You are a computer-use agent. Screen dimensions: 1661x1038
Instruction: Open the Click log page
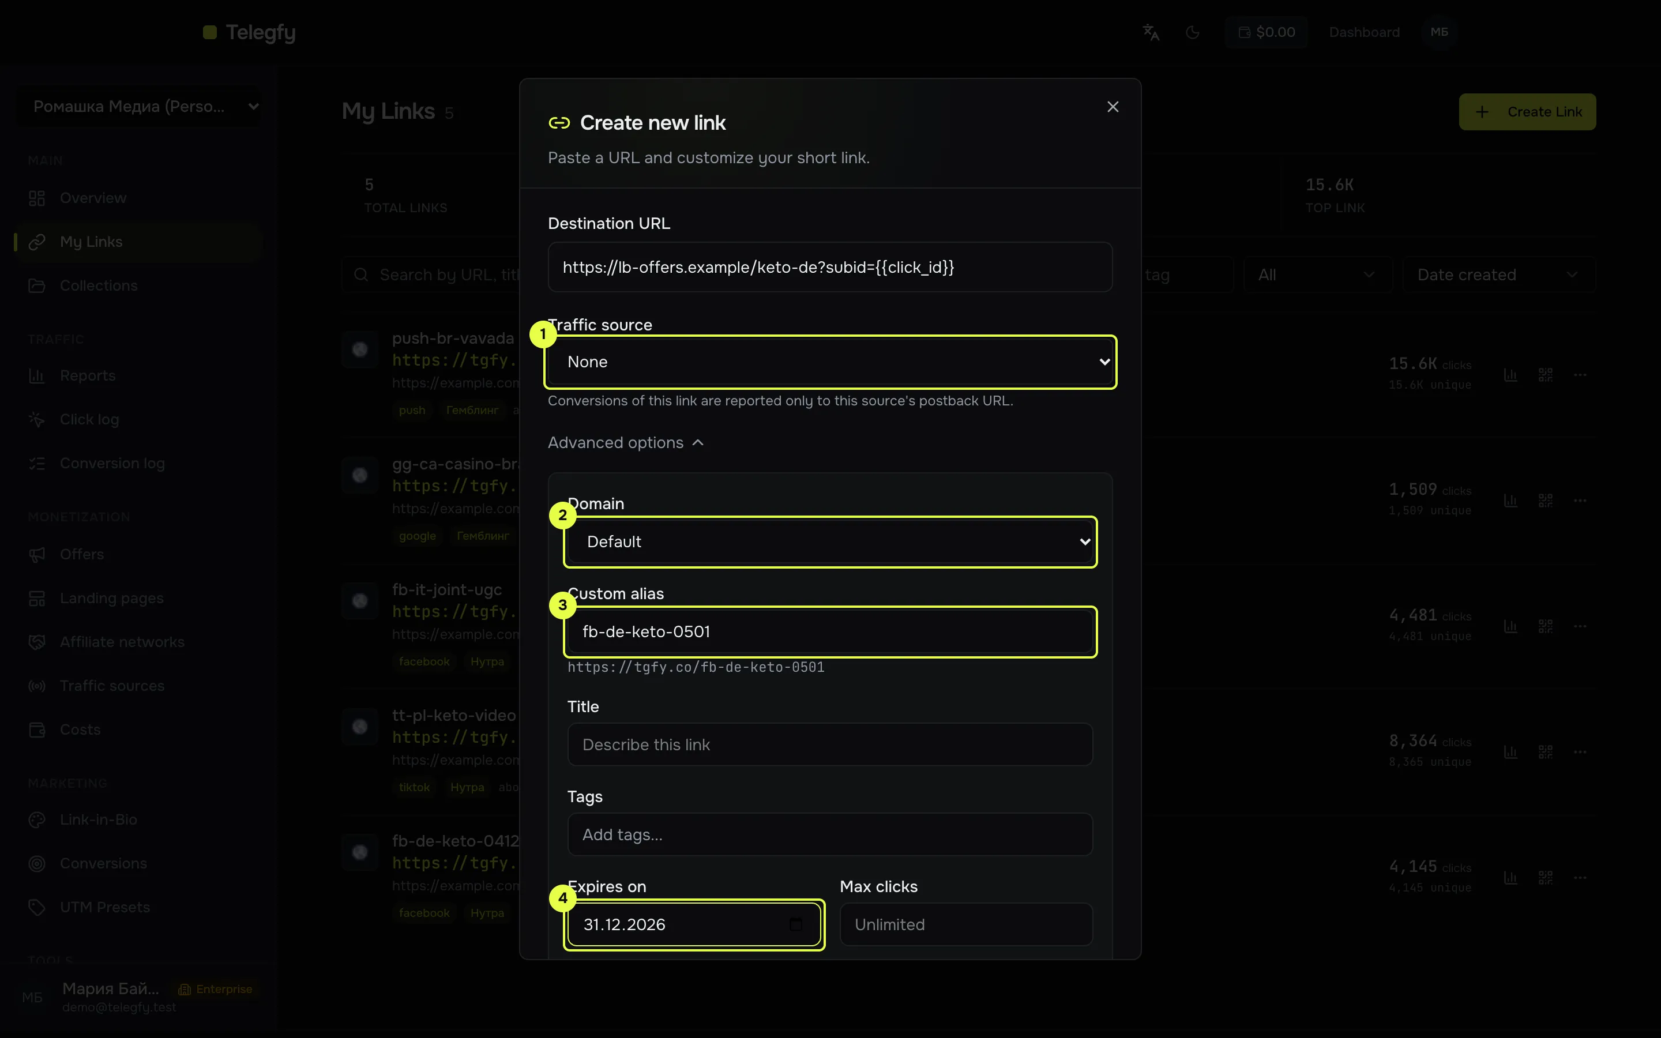click(138, 419)
